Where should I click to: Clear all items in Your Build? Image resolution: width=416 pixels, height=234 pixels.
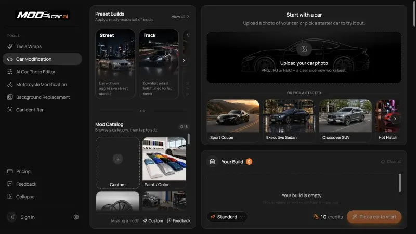pos(391,162)
